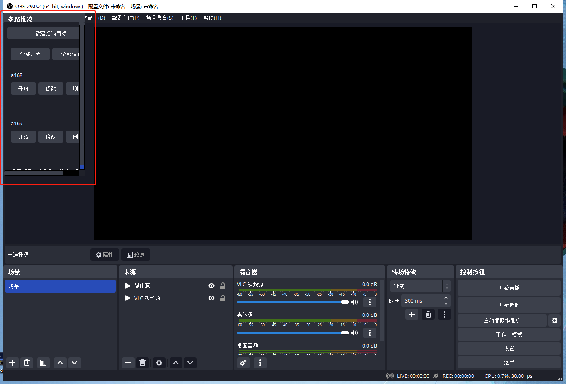Move scene down with the down arrow
The width and height of the screenshot is (566, 384).
click(x=74, y=363)
